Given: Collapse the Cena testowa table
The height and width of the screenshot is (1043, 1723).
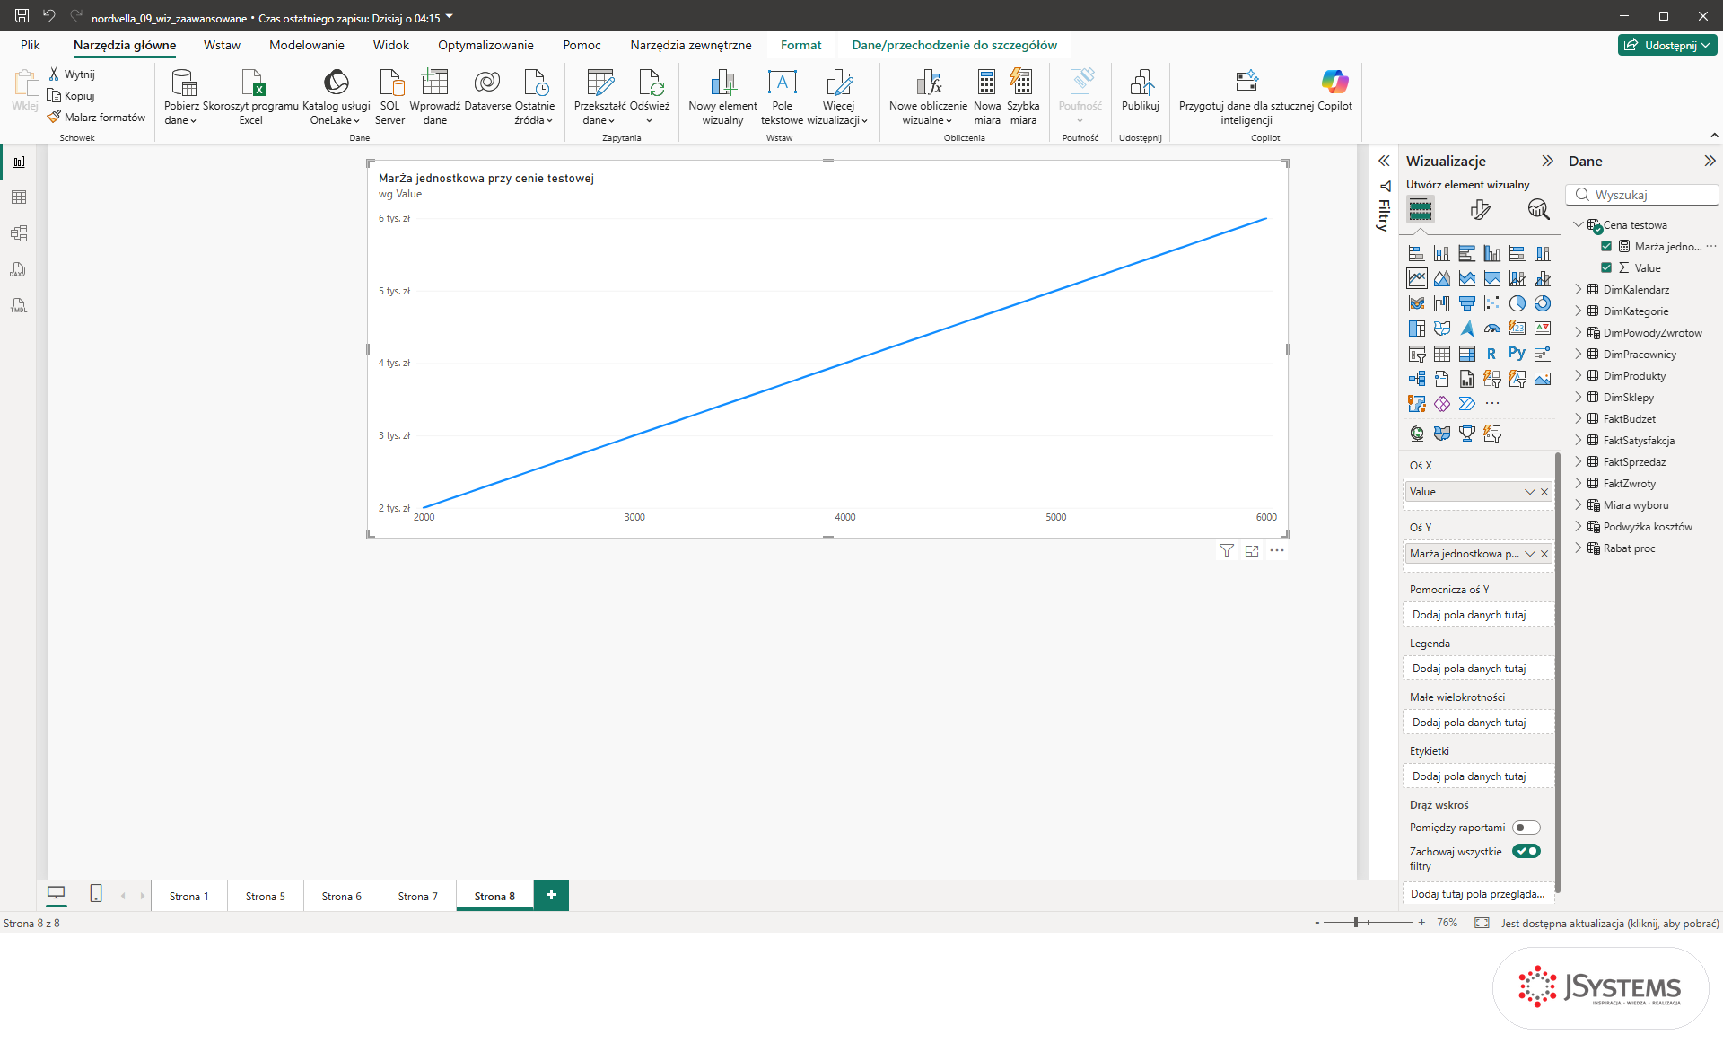Looking at the screenshot, I should pos(1579,224).
